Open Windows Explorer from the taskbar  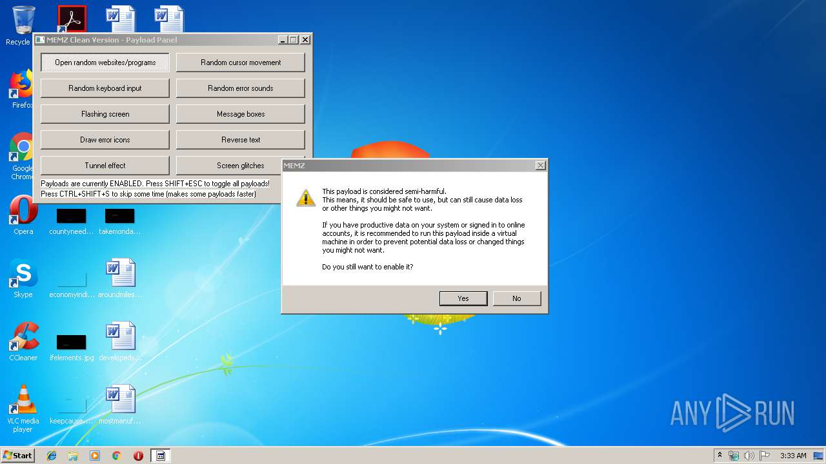73,456
